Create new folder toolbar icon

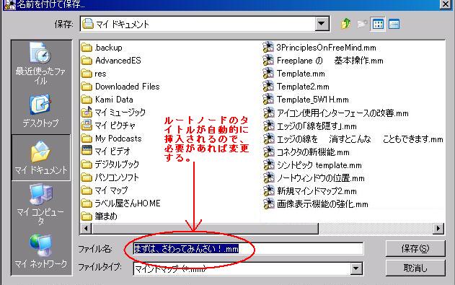(361, 24)
